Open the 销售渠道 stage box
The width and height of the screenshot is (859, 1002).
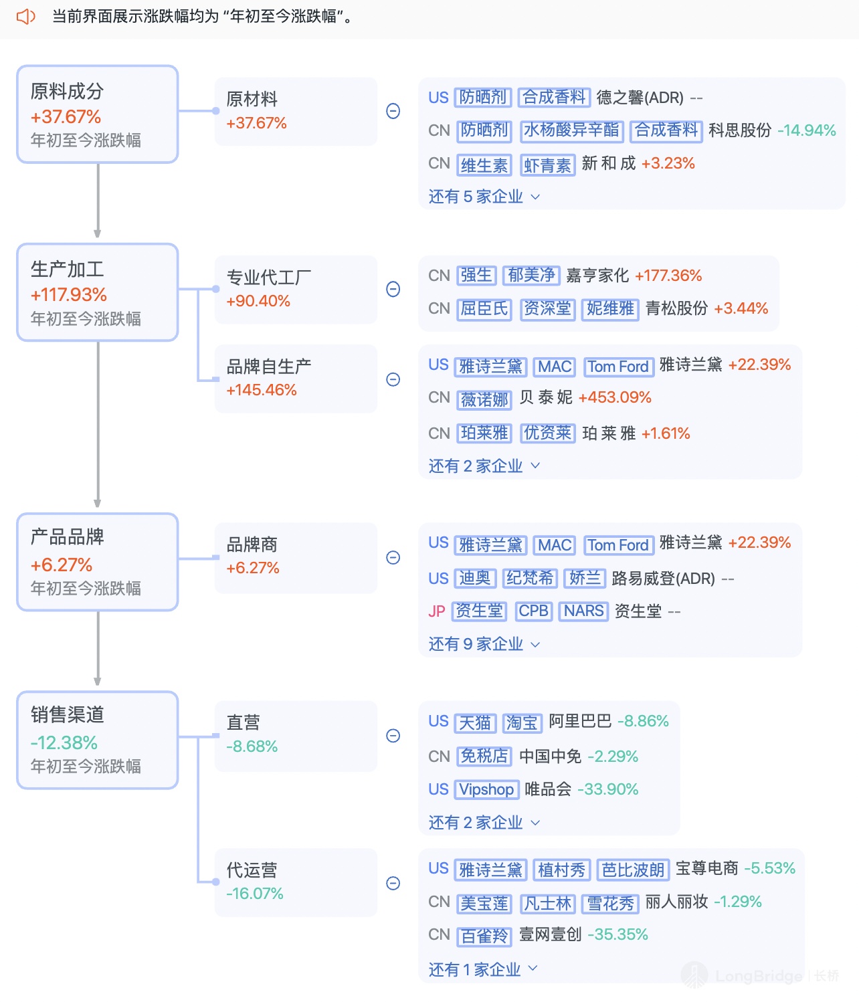(x=98, y=740)
